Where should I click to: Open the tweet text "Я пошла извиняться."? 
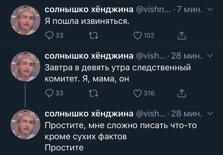pos(87,21)
